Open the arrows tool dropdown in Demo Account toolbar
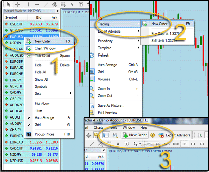The width and height of the screenshot is (209, 172). point(140,144)
